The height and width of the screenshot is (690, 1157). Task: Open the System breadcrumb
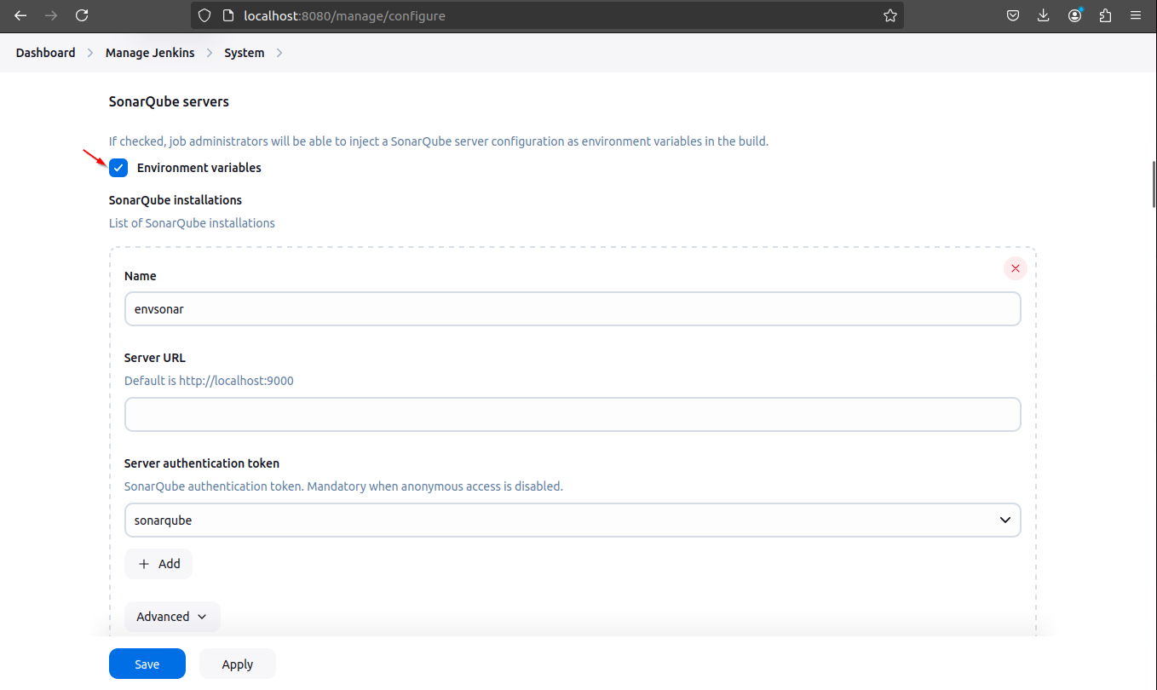[x=245, y=53]
